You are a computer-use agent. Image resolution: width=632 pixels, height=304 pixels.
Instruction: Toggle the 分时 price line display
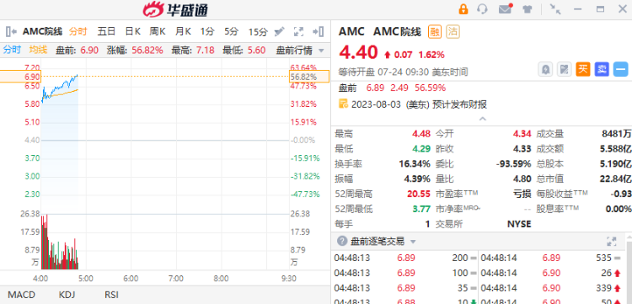click(12, 50)
